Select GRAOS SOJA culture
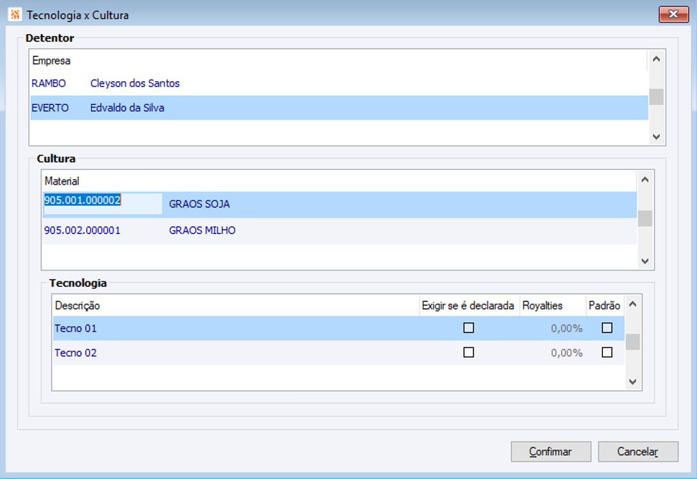 pyautogui.click(x=199, y=204)
